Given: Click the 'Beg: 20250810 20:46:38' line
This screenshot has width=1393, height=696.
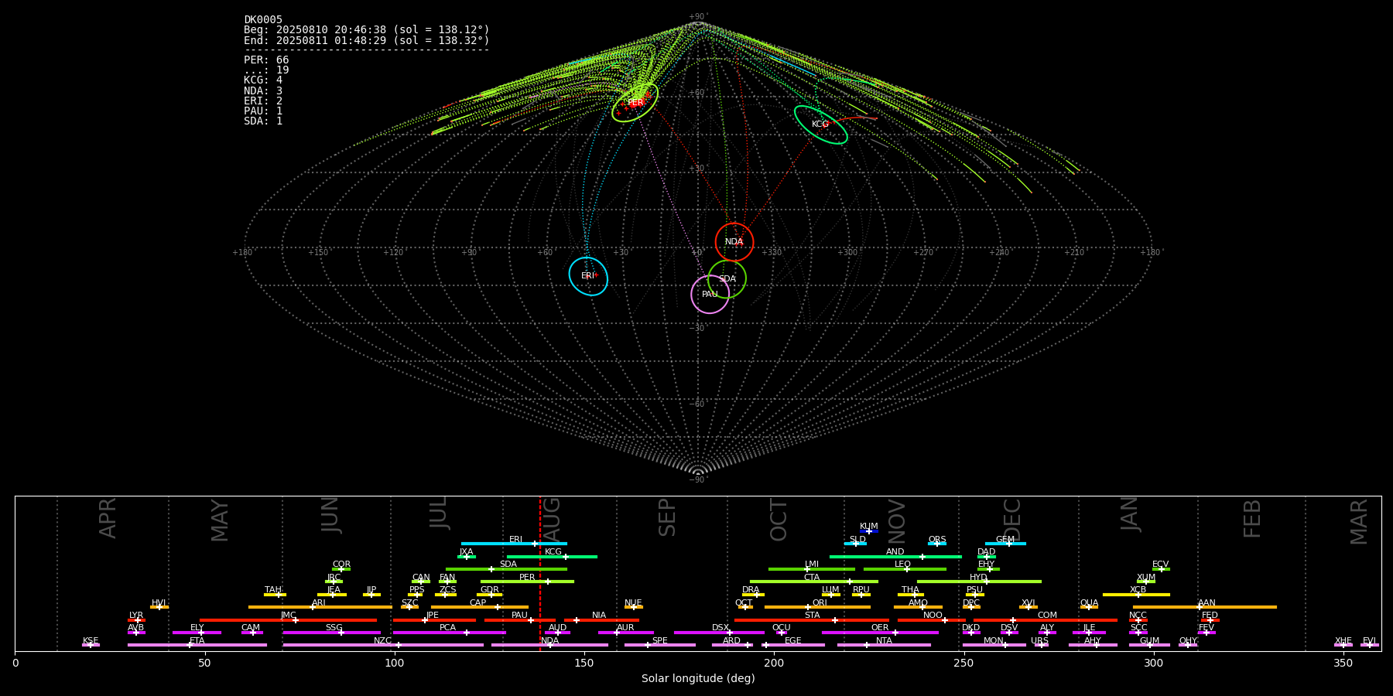Looking at the screenshot, I should pos(367,30).
